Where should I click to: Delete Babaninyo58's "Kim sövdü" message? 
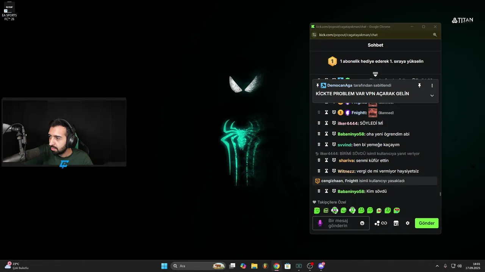(319, 191)
